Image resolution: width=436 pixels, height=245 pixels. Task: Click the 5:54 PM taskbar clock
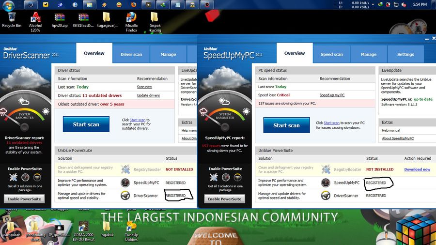pyautogui.click(x=420, y=4)
